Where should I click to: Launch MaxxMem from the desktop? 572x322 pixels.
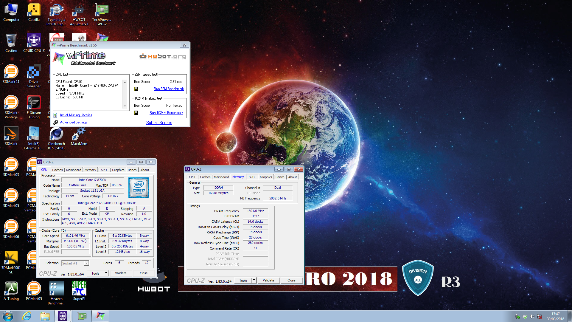click(79, 136)
